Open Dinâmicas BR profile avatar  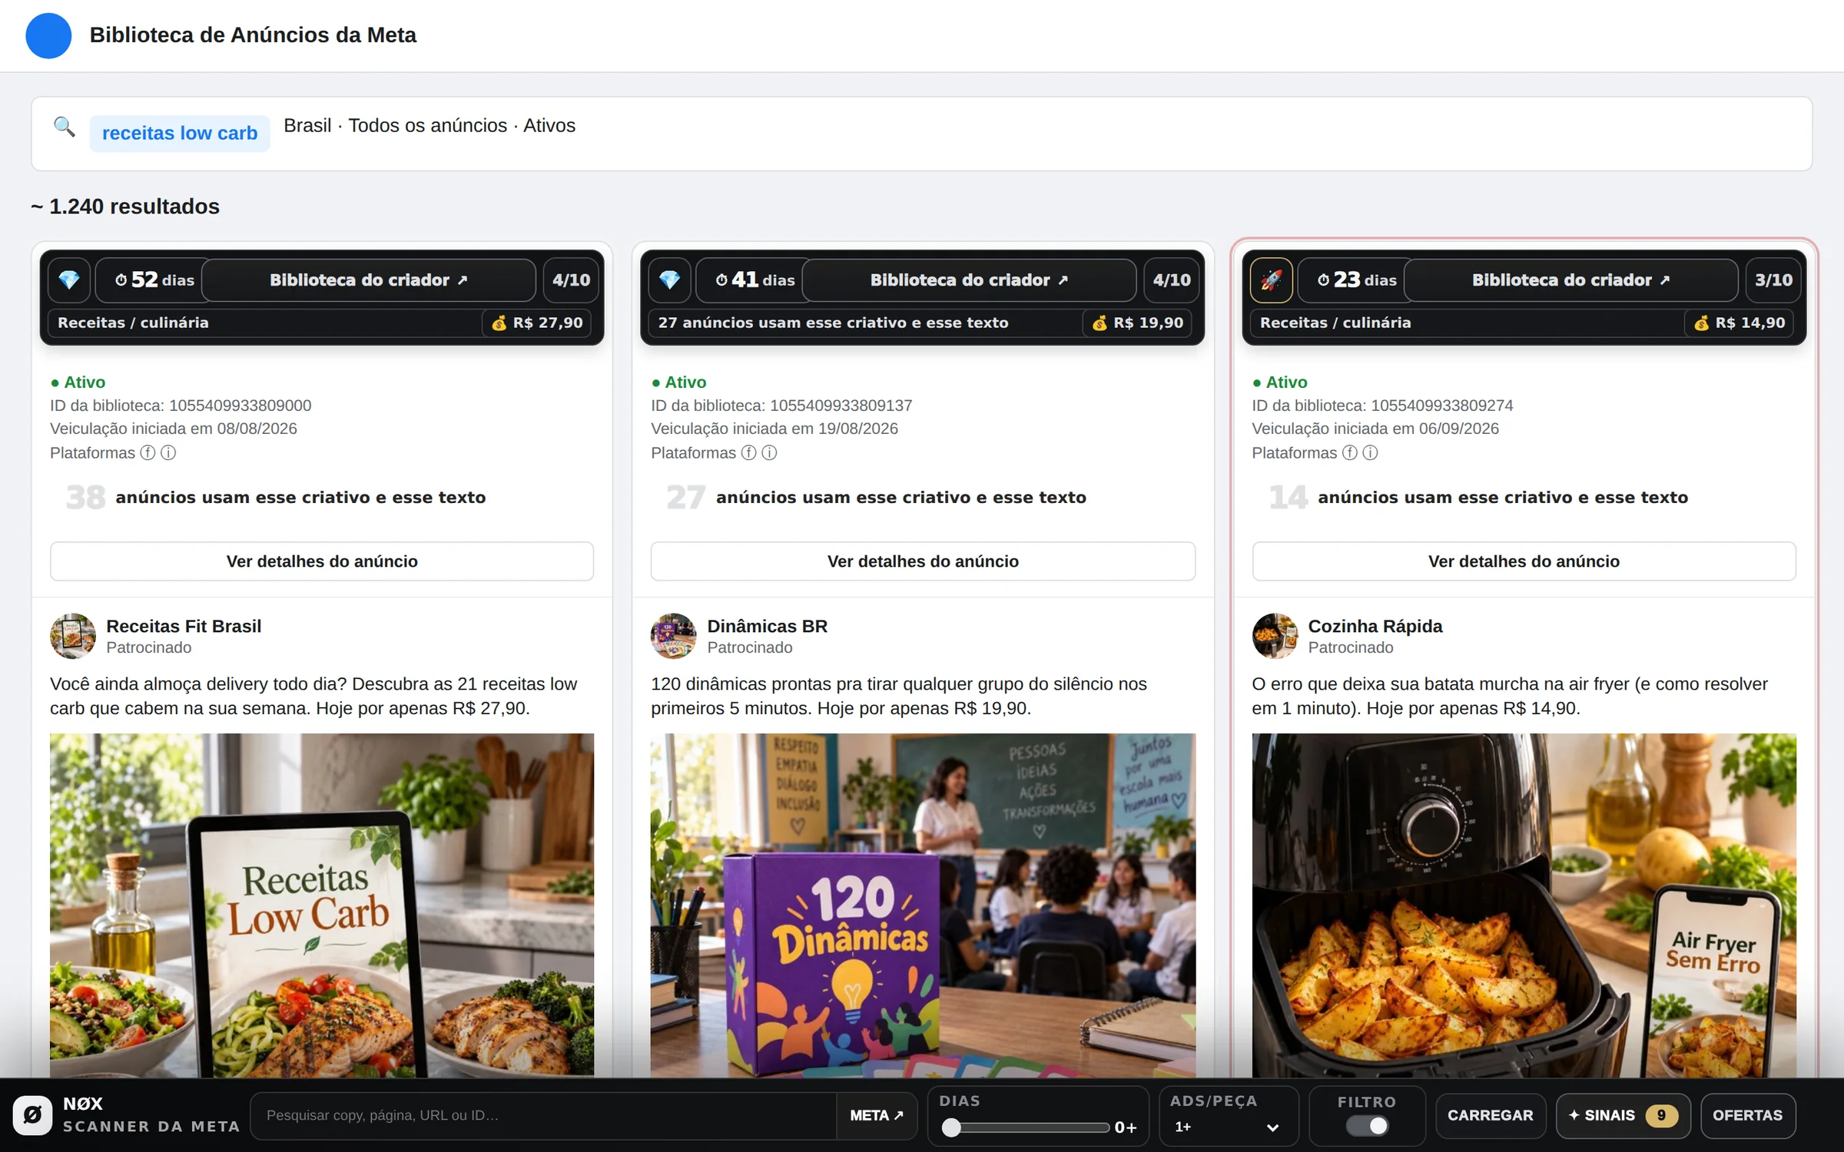pyautogui.click(x=674, y=636)
